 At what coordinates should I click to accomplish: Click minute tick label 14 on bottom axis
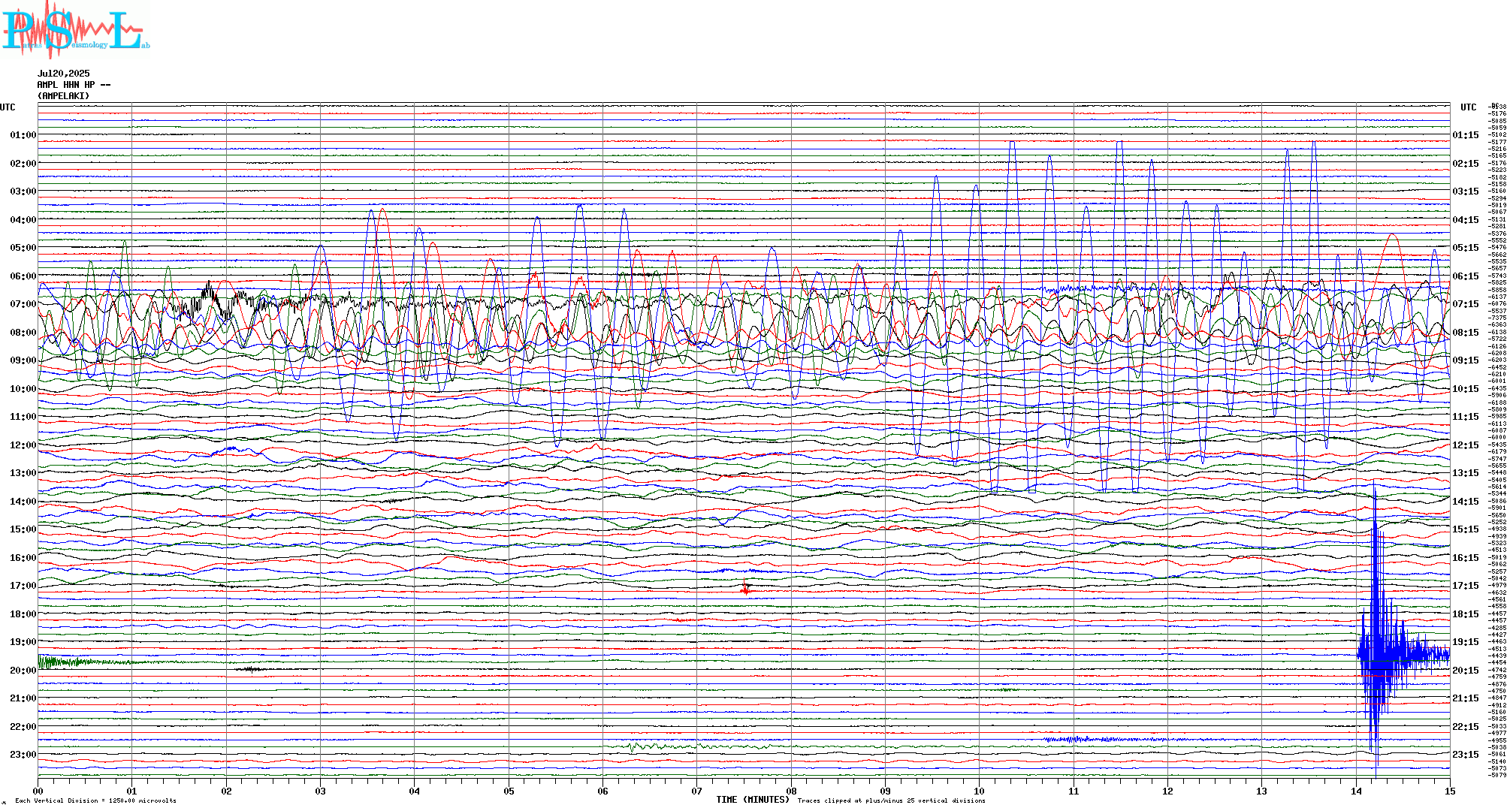pos(1356,791)
